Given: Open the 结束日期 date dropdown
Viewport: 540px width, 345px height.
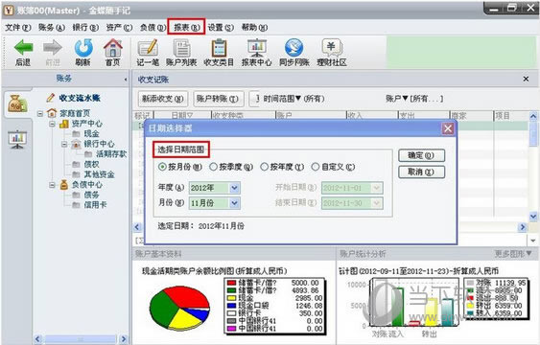Looking at the screenshot, I should pos(376,203).
